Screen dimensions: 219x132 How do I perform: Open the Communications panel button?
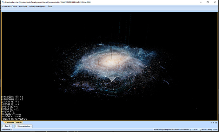coord(23,126)
